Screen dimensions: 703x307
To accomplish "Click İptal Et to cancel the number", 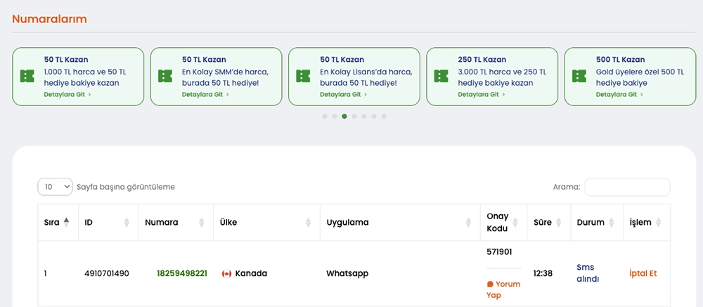I will coord(643,273).
